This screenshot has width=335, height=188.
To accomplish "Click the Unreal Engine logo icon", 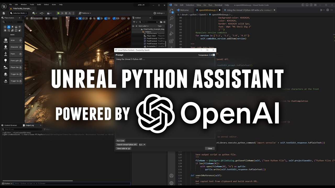I will pyautogui.click(x=4, y=6).
